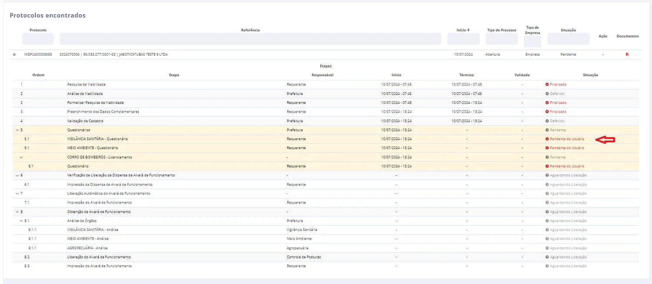The width and height of the screenshot is (652, 284).
Task: Click the Protocolos encontrados heading
Action: (x=48, y=15)
